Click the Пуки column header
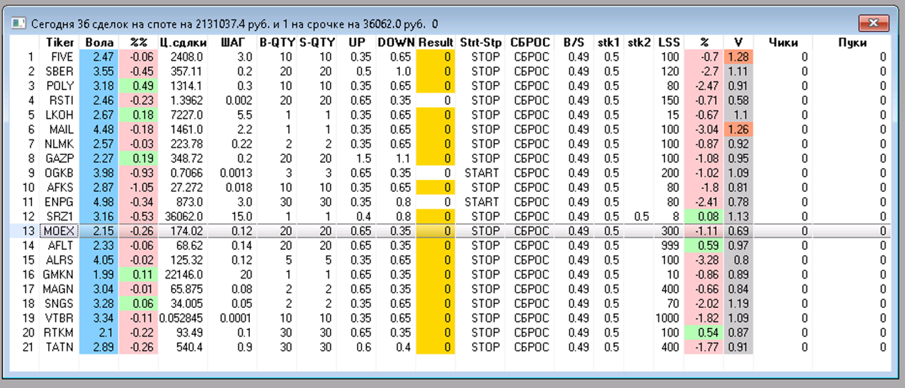This screenshot has height=388, width=905. 852,43
